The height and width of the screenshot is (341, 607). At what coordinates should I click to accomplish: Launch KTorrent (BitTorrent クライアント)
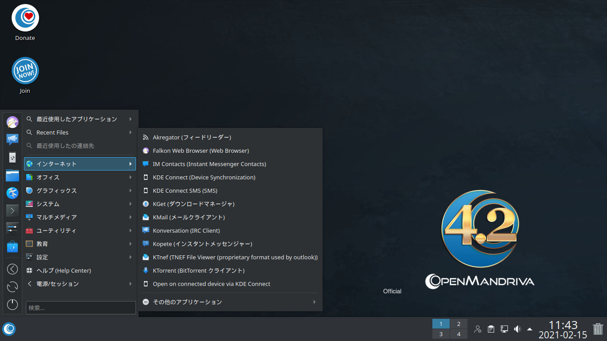pos(230,270)
